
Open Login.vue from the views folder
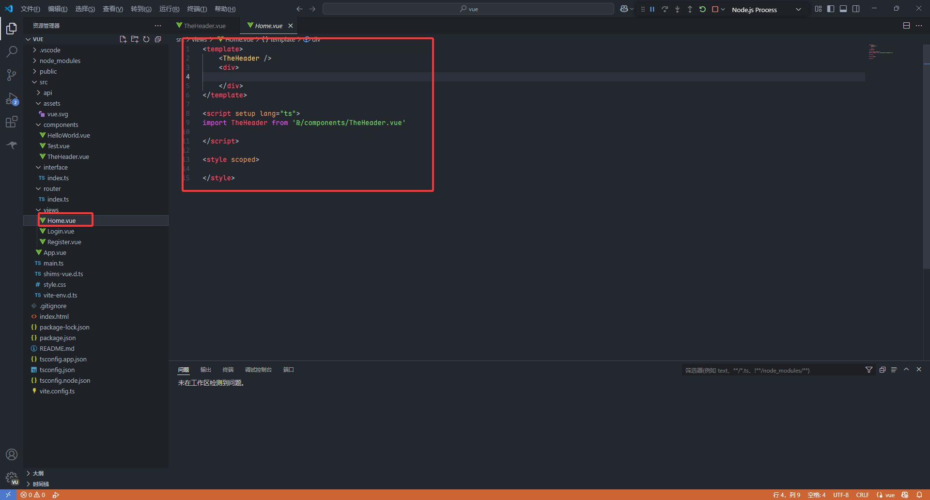click(61, 231)
